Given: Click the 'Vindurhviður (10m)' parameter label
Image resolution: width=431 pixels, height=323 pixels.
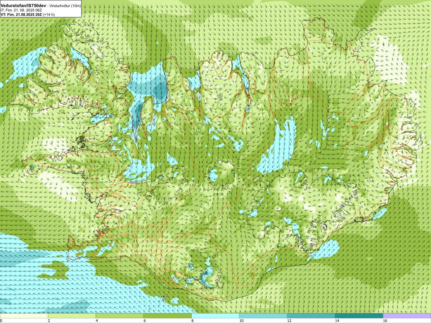Looking at the screenshot, I should 65,6.
